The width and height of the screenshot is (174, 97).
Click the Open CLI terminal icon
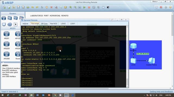point(108,7)
